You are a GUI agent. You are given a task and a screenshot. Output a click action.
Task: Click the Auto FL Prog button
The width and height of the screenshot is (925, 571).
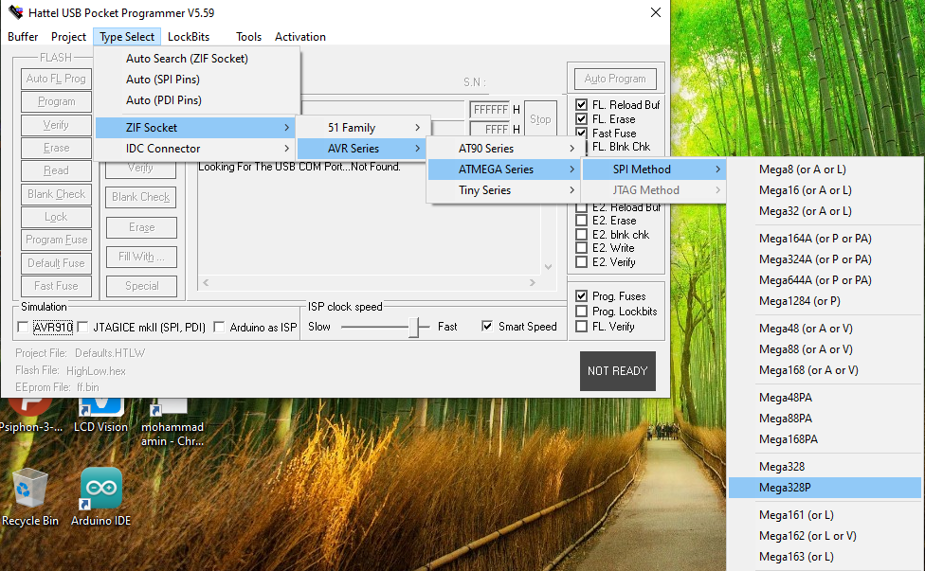56,79
